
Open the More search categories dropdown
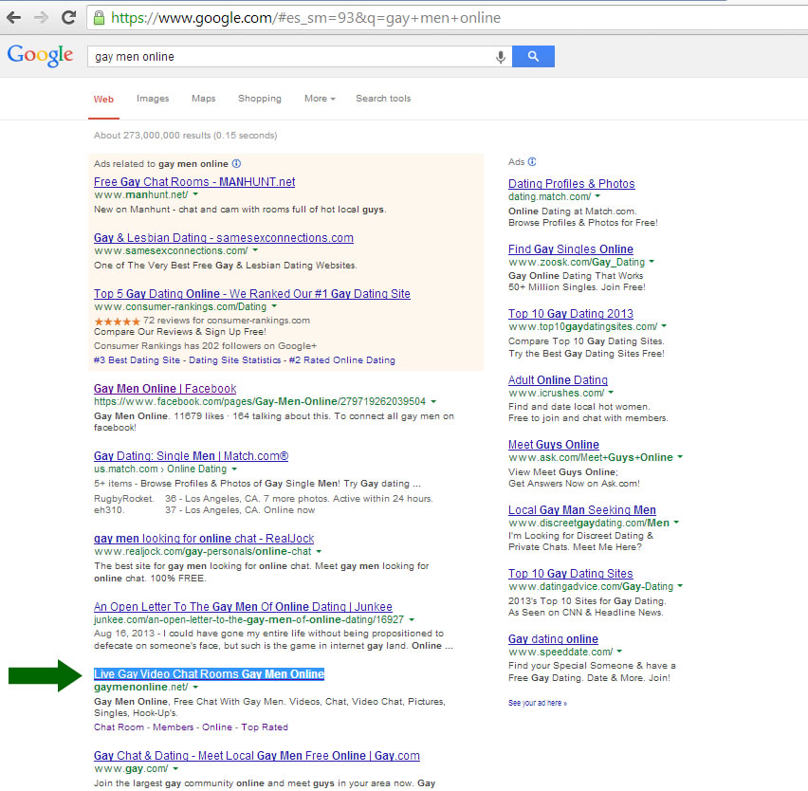click(318, 99)
